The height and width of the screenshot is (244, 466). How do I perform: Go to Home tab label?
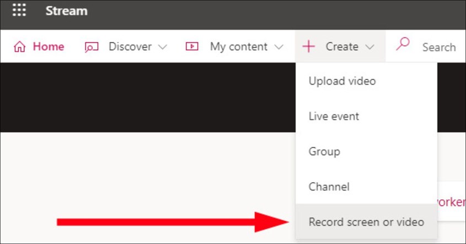(x=49, y=46)
